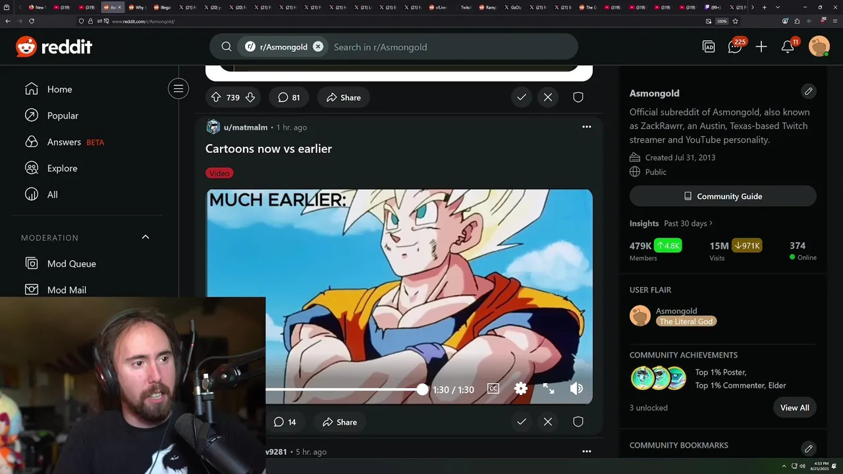The image size is (843, 474).
Task: Open mod shield for the 81-comment post
Action: (578, 97)
